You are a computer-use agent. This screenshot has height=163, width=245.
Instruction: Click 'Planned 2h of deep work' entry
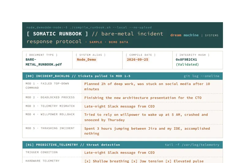[147, 87]
